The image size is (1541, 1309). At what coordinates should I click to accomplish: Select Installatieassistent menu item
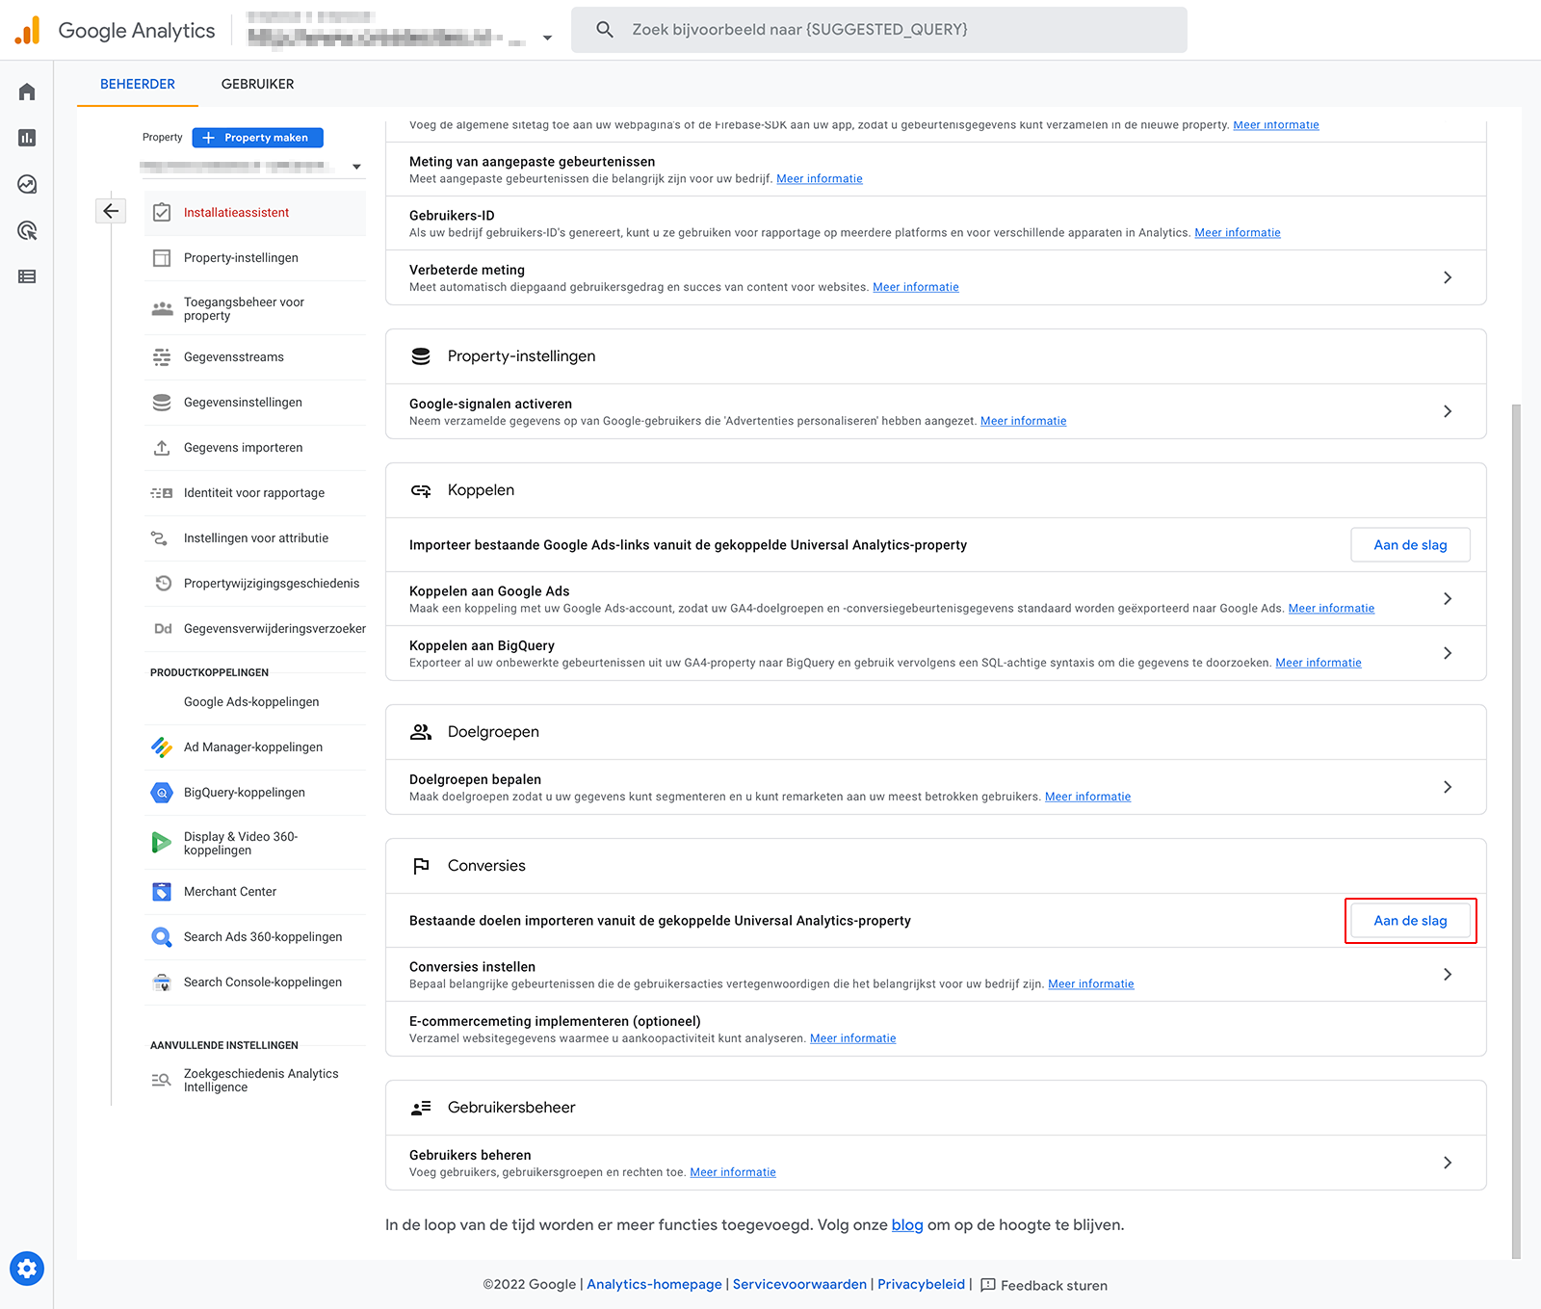click(x=255, y=213)
